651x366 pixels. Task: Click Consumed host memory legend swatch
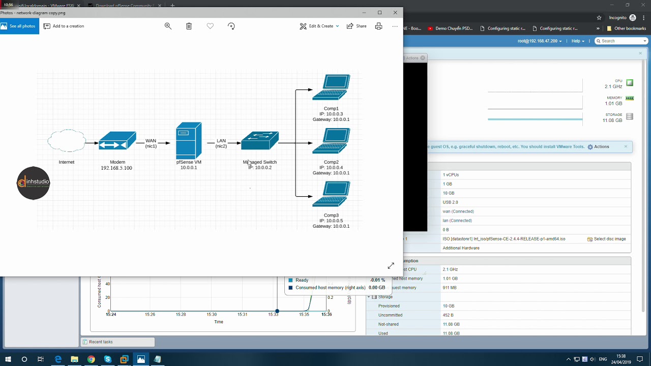(290, 288)
